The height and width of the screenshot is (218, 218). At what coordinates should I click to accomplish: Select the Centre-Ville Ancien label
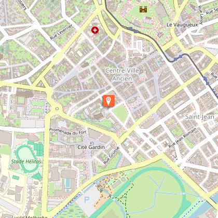pos(122,75)
